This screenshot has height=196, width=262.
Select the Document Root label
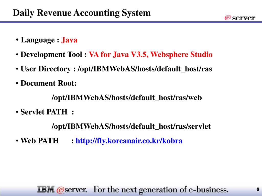pos(48,83)
